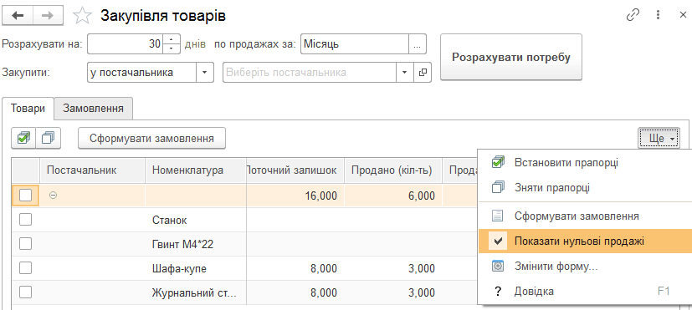
Task: Uncheck all rows with toolbar empty boxes icon
Action: [48, 138]
